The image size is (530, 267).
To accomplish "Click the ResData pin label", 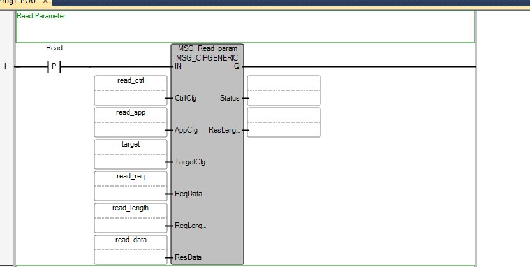I will pyautogui.click(x=188, y=257).
